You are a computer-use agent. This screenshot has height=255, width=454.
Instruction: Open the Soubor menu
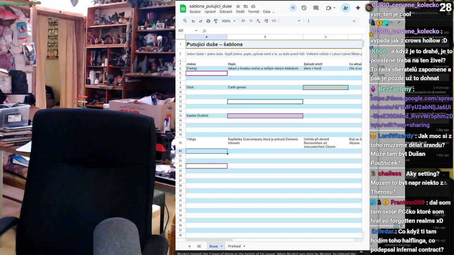pyautogui.click(x=195, y=12)
